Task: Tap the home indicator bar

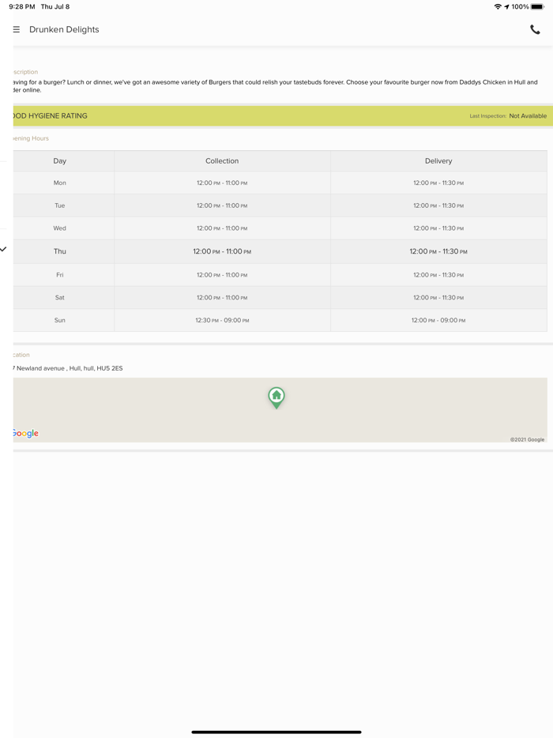Action: click(x=276, y=732)
